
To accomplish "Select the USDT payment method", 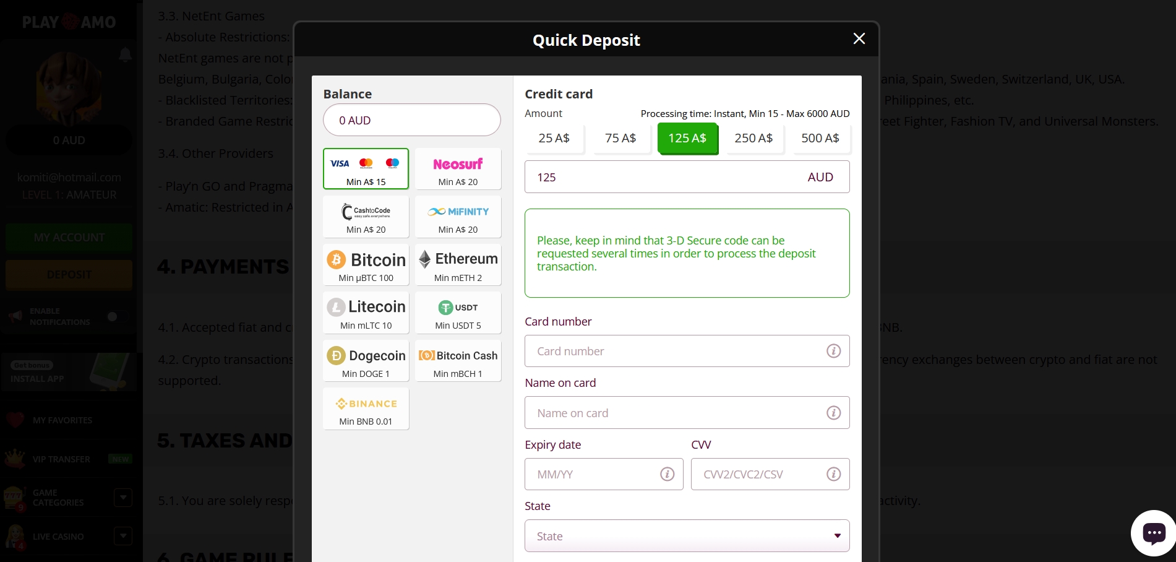I will pos(458,313).
